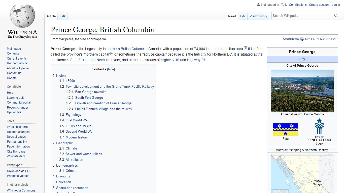This screenshot has height=193, width=344.
Task: Open the View history tab
Action: click(258, 16)
